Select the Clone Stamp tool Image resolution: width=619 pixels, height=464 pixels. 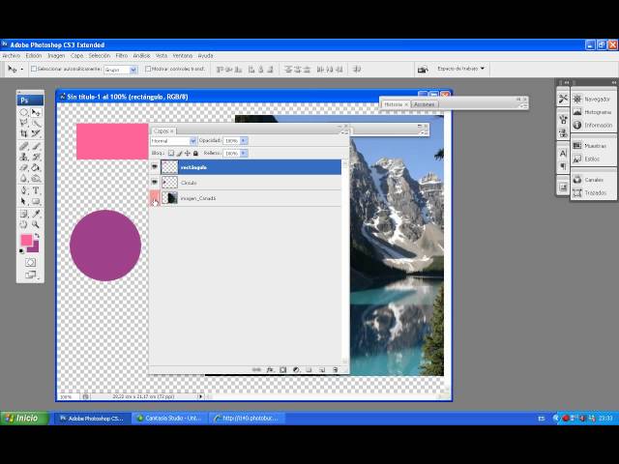tap(23, 157)
